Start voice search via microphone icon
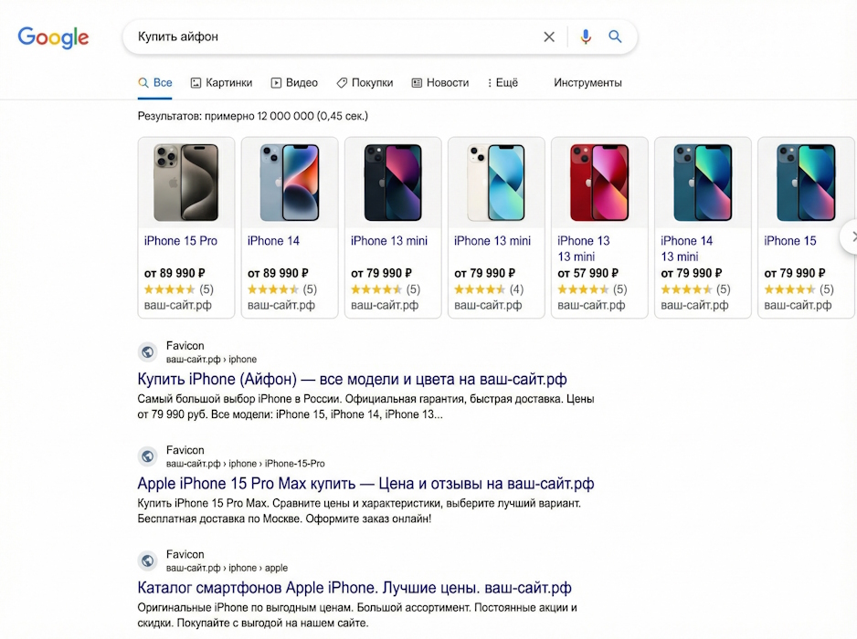The height and width of the screenshot is (639, 857). (586, 37)
